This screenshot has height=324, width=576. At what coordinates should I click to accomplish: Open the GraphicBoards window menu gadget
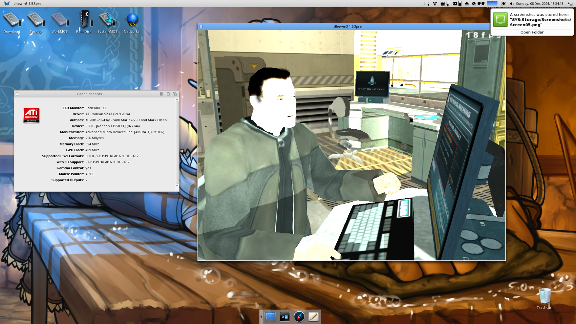pos(161,94)
